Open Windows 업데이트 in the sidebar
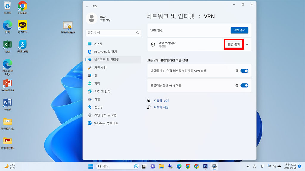Viewport: 305px width, 171px height. (113, 123)
